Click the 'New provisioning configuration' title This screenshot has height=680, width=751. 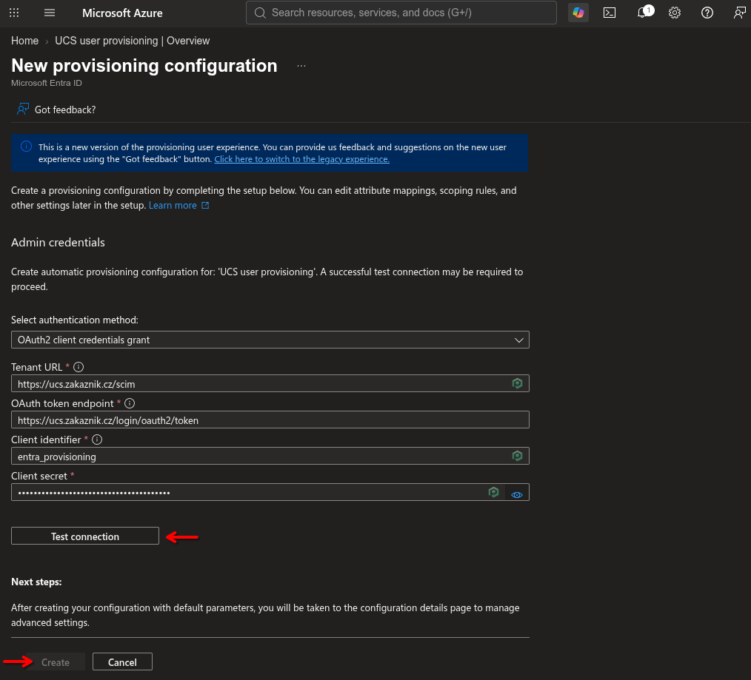(x=144, y=66)
